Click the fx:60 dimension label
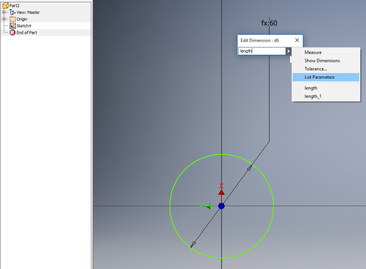This screenshot has width=366, height=269. point(269,22)
